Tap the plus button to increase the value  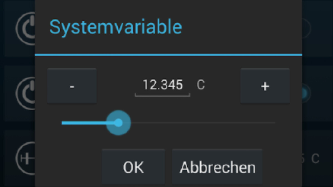tap(265, 86)
